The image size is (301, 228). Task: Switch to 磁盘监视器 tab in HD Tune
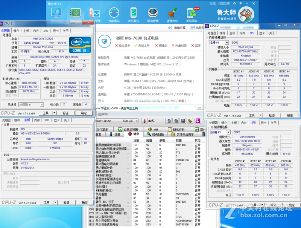coord(128,129)
